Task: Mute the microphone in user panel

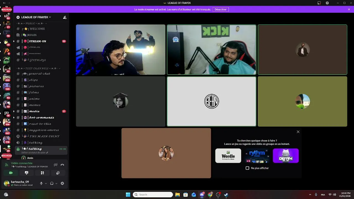Action: click(41, 183)
